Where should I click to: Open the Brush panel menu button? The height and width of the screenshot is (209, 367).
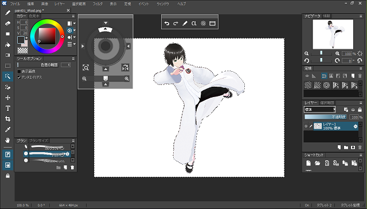coord(73,141)
